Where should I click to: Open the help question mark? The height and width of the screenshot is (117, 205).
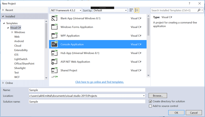pos(189,3)
